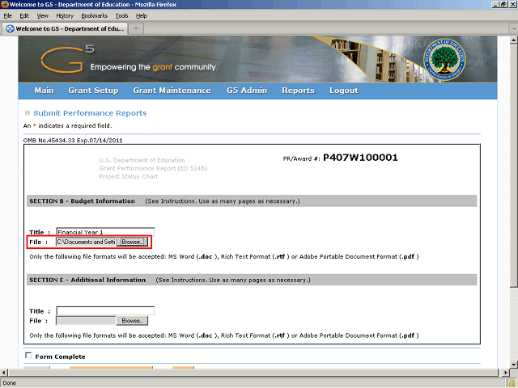Click the Firefox icon in title bar
This screenshot has width=518, height=388.
click(x=5, y=4)
